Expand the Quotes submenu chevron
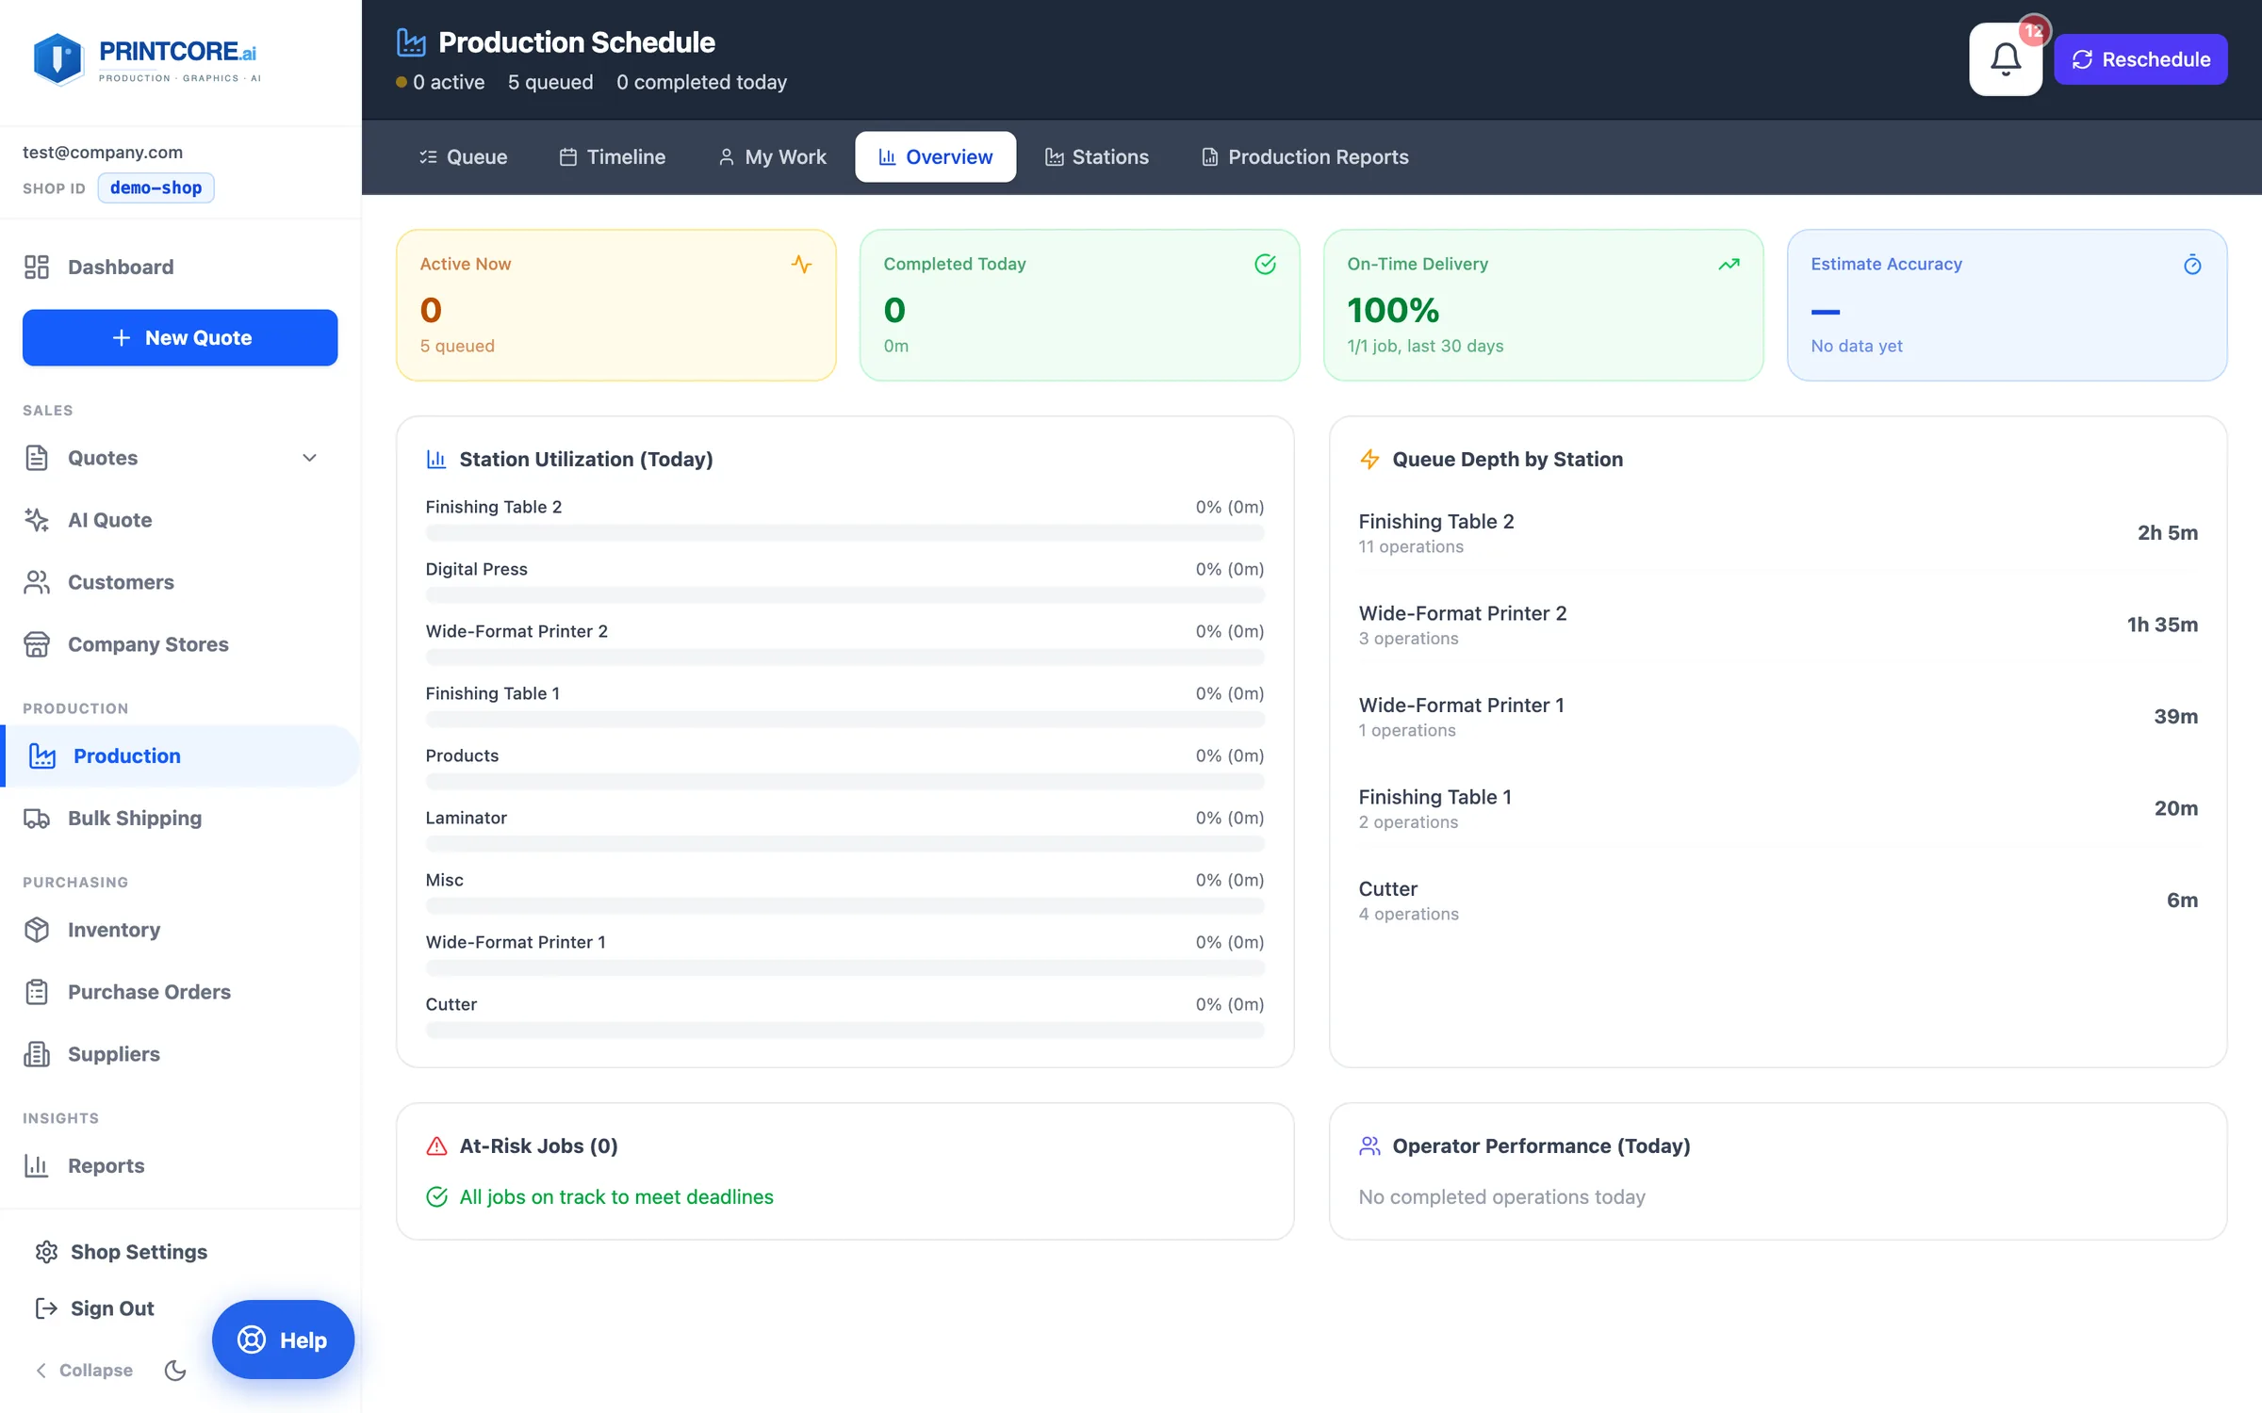2262x1413 pixels. 309,458
